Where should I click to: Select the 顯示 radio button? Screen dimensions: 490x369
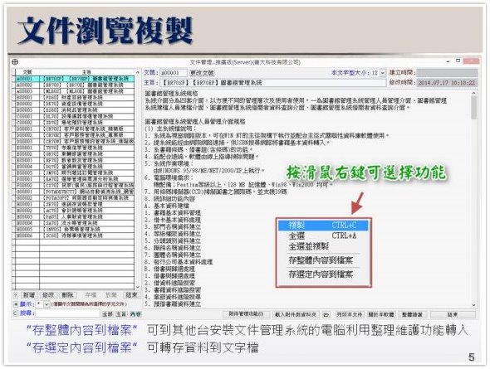pos(15,303)
